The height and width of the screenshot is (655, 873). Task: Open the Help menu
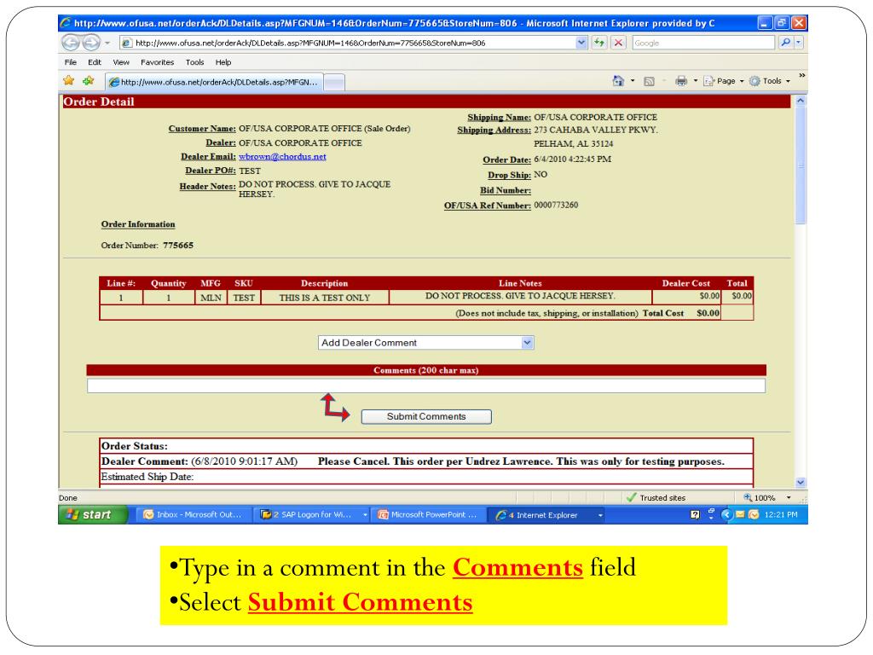pyautogui.click(x=223, y=62)
